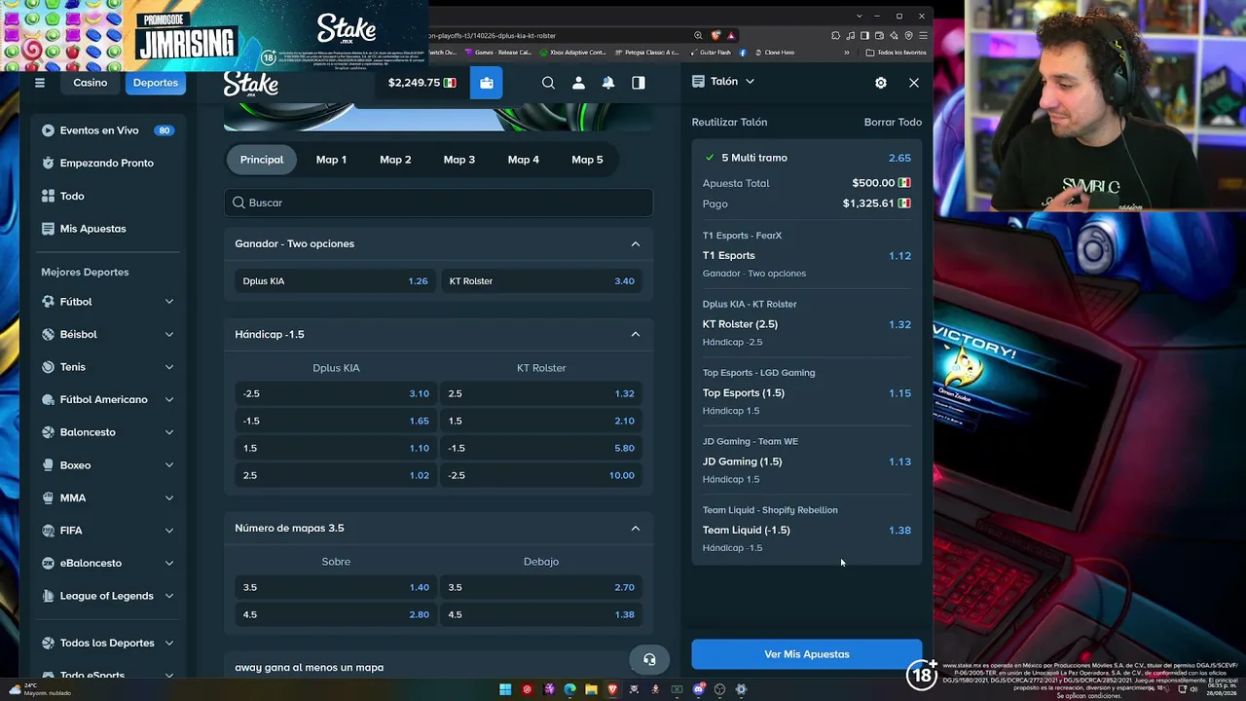Open the site search magnifier icon
Screen dimensions: 1246x701
pyautogui.click(x=548, y=83)
